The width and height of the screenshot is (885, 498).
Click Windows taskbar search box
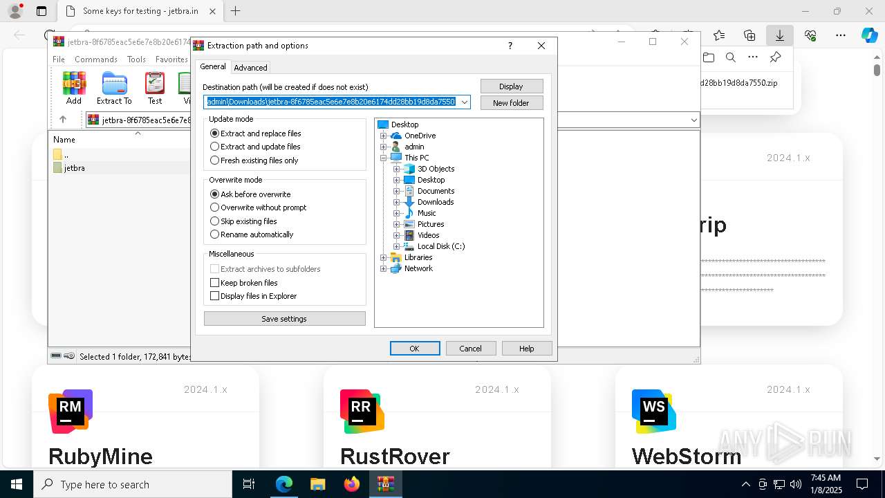tap(133, 484)
